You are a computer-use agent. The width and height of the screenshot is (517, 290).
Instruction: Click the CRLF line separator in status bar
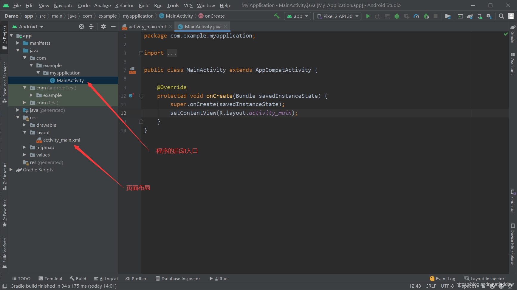[431, 286]
